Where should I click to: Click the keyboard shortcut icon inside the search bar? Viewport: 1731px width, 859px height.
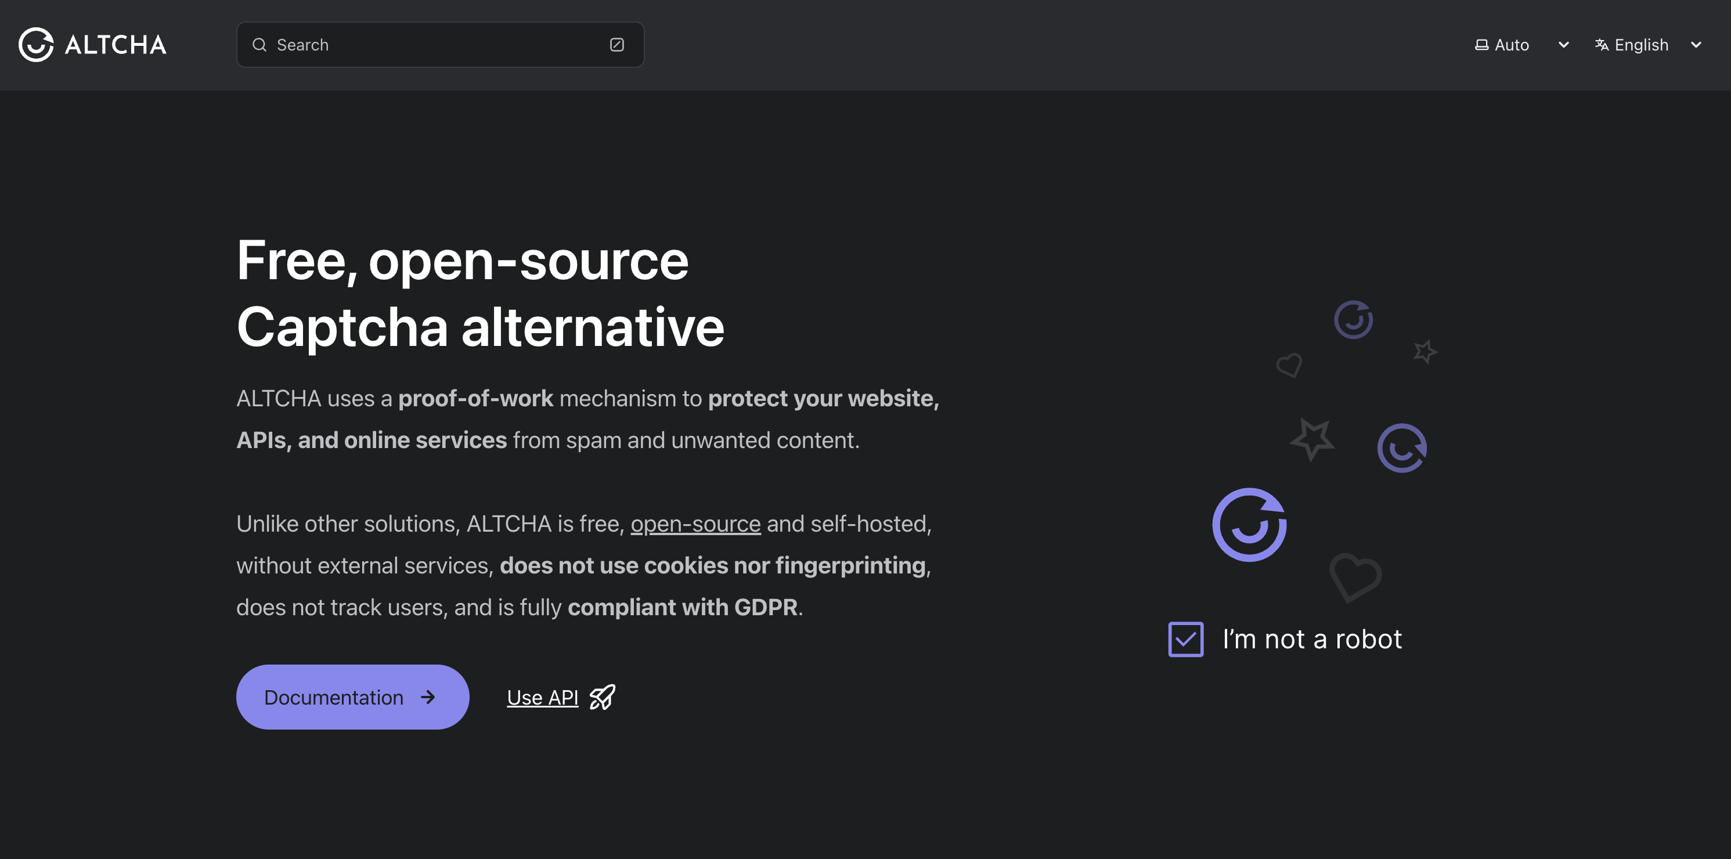pos(617,44)
